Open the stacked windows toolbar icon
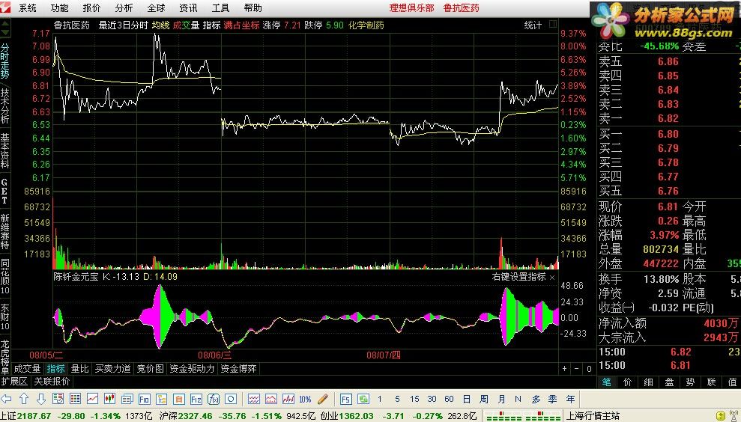This screenshot has width=741, height=422. 127,399
